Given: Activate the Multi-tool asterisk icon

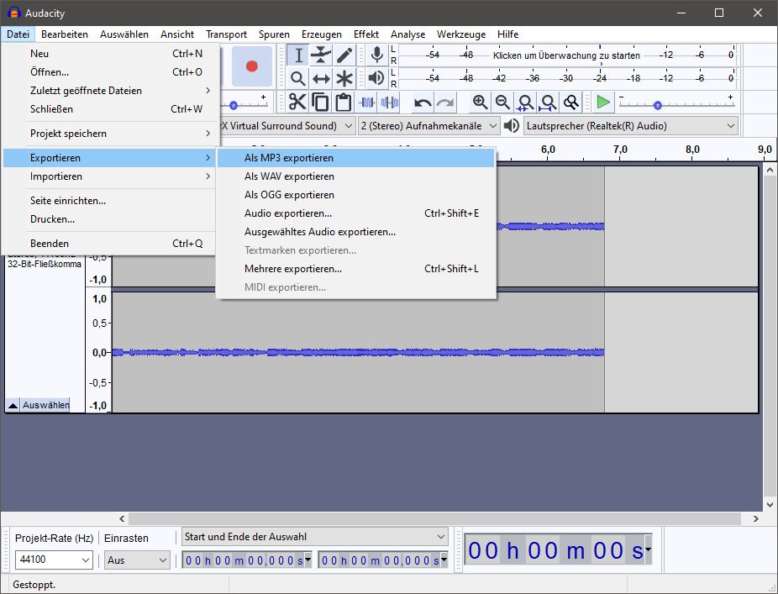Looking at the screenshot, I should tap(344, 78).
